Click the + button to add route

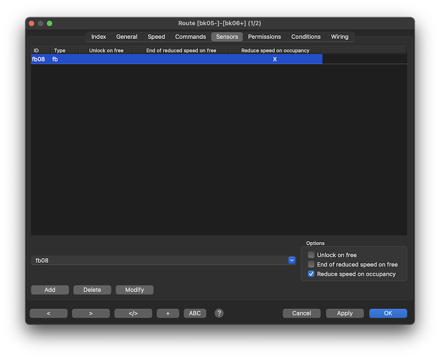pos(168,313)
